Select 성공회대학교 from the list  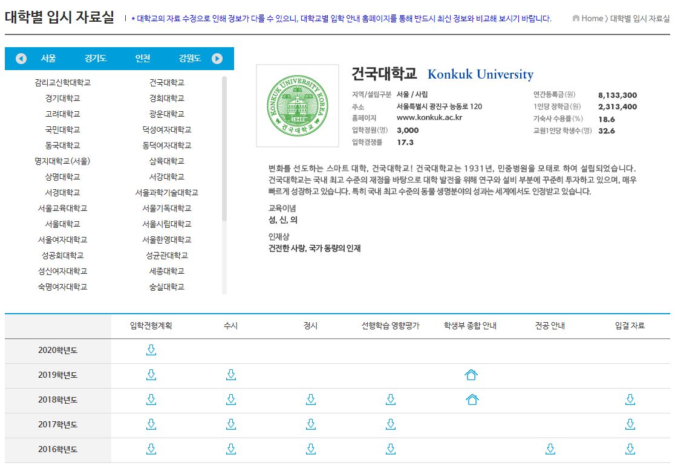tap(63, 256)
